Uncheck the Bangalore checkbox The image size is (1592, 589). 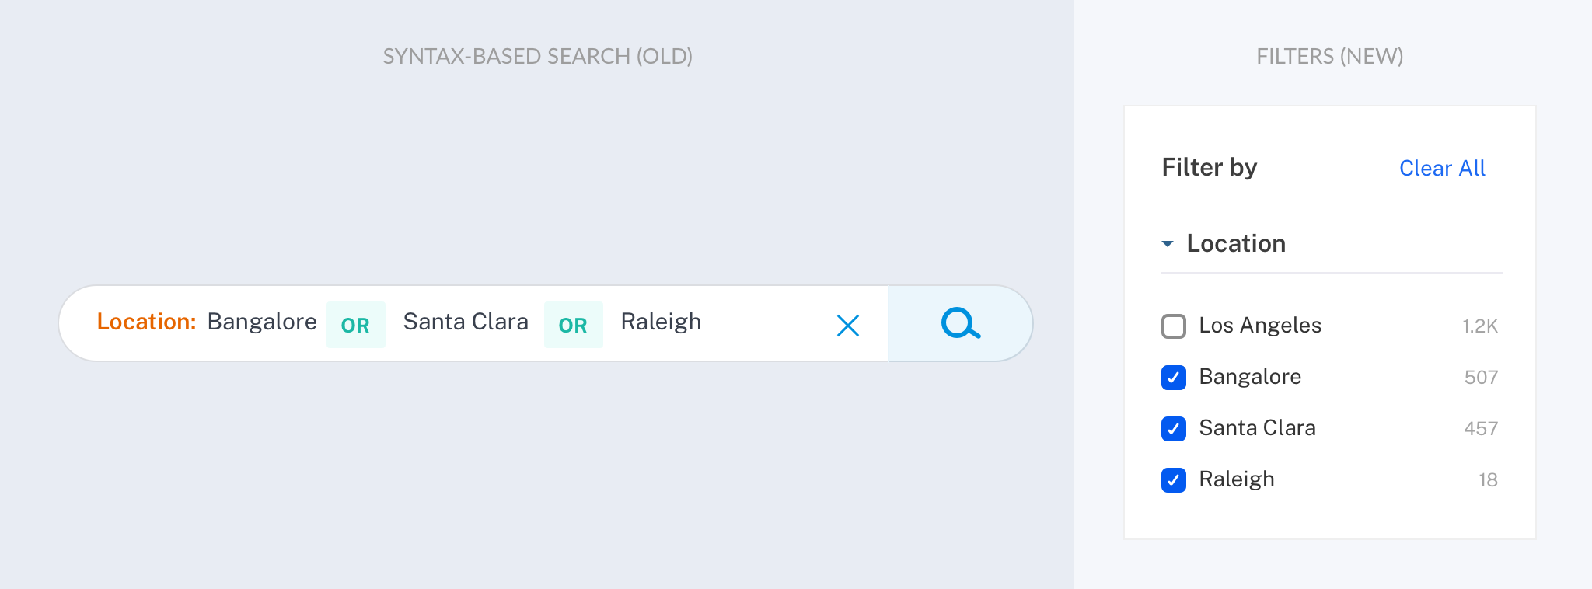(1173, 377)
